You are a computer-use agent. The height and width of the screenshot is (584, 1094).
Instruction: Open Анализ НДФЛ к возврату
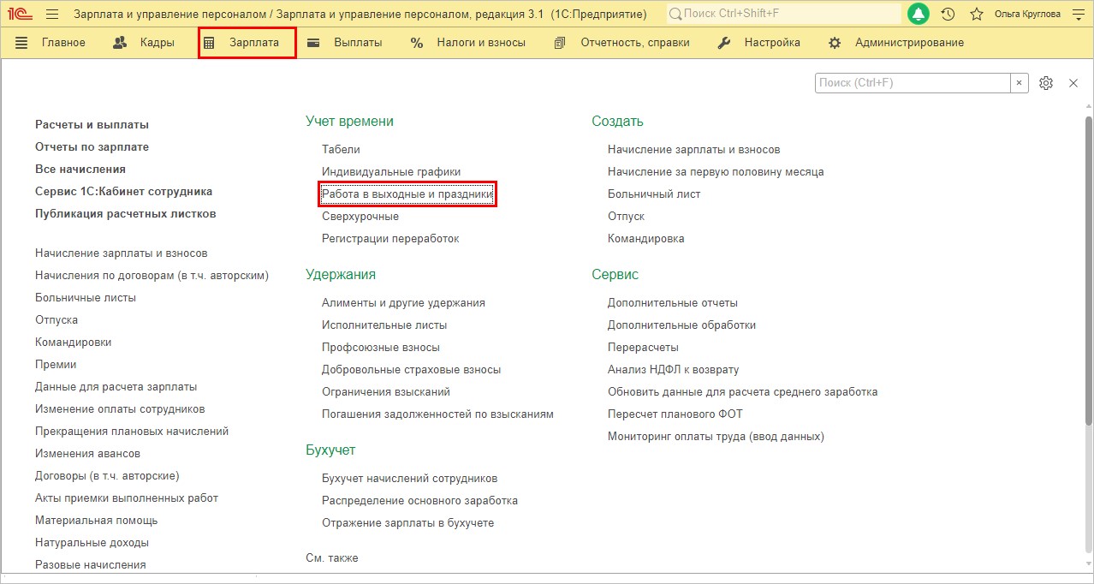point(674,369)
